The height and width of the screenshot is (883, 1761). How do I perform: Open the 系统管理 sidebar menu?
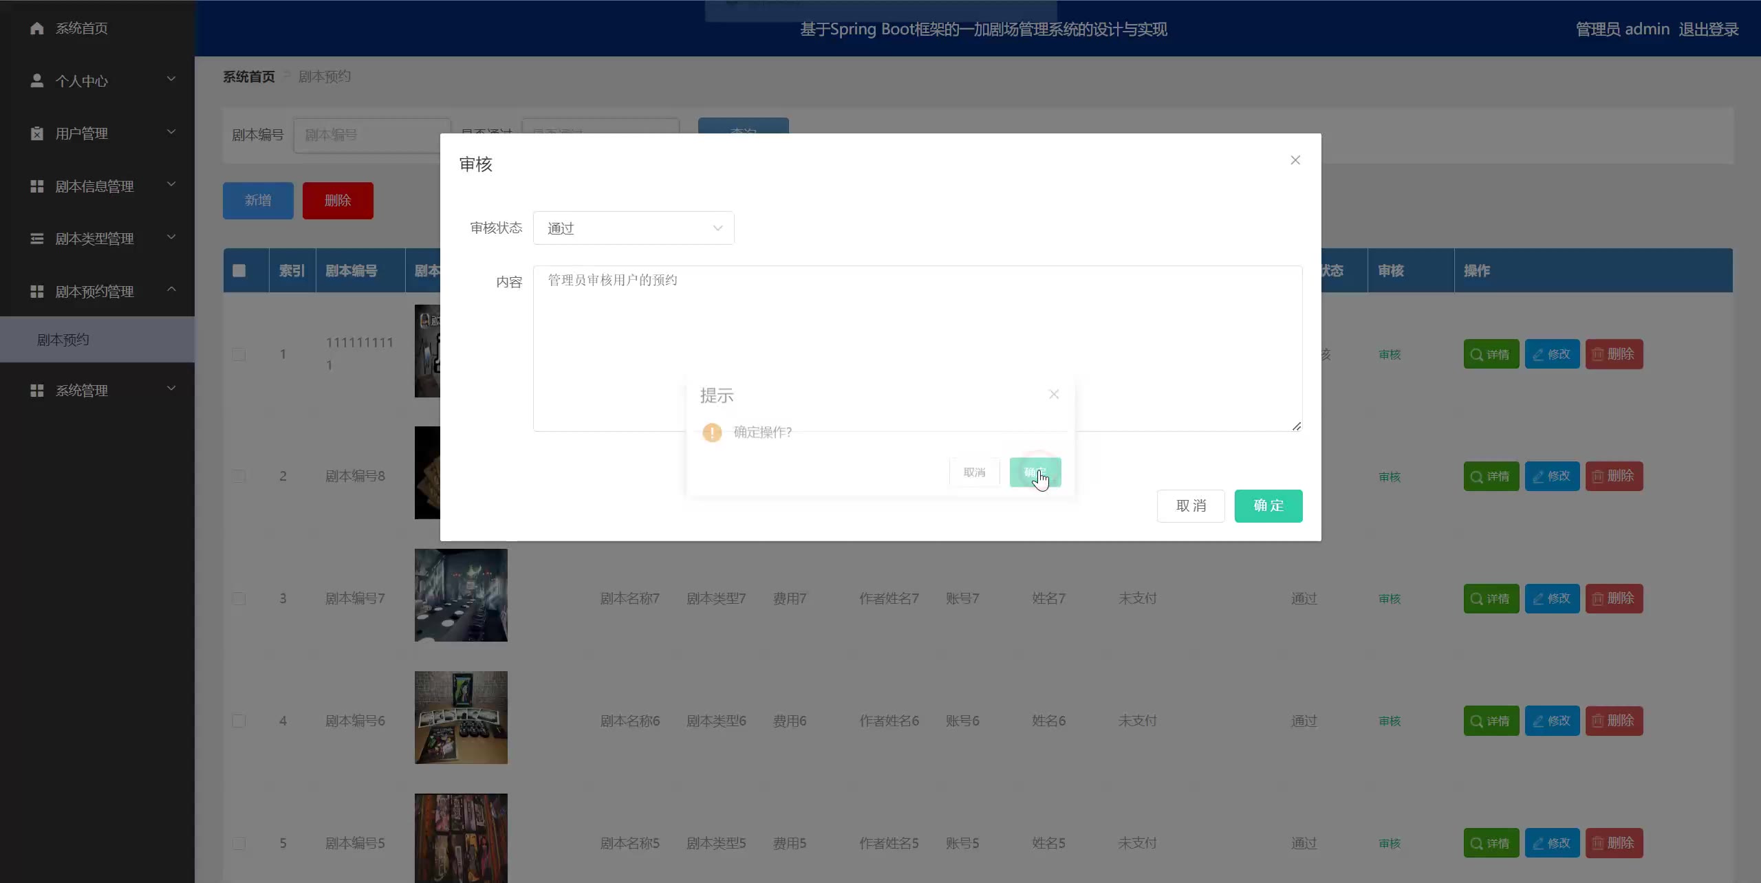pyautogui.click(x=82, y=391)
